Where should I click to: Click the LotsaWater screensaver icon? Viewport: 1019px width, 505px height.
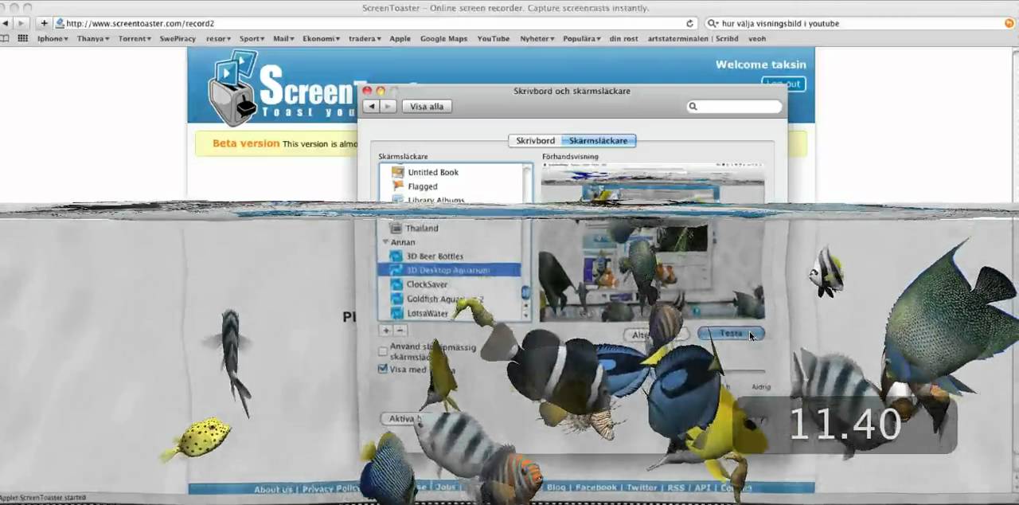point(396,313)
